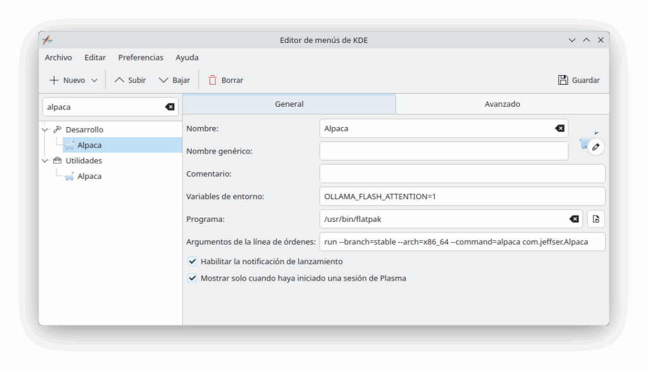
Task: Clear the Programa field
Action: [574, 219]
